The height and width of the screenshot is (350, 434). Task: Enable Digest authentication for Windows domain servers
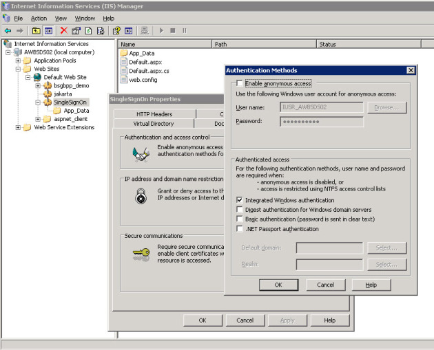click(x=240, y=210)
